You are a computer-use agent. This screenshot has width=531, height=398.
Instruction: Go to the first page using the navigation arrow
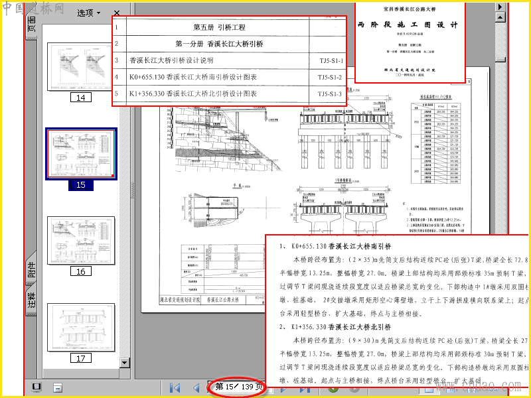coord(175,388)
